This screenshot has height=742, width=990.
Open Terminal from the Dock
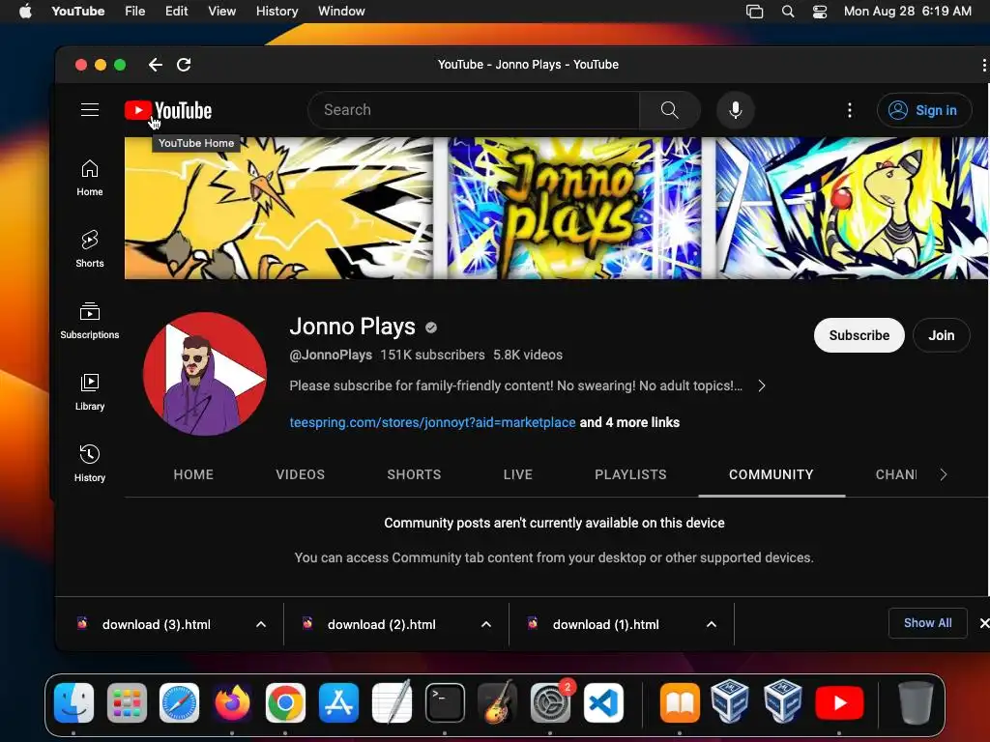[x=445, y=702]
